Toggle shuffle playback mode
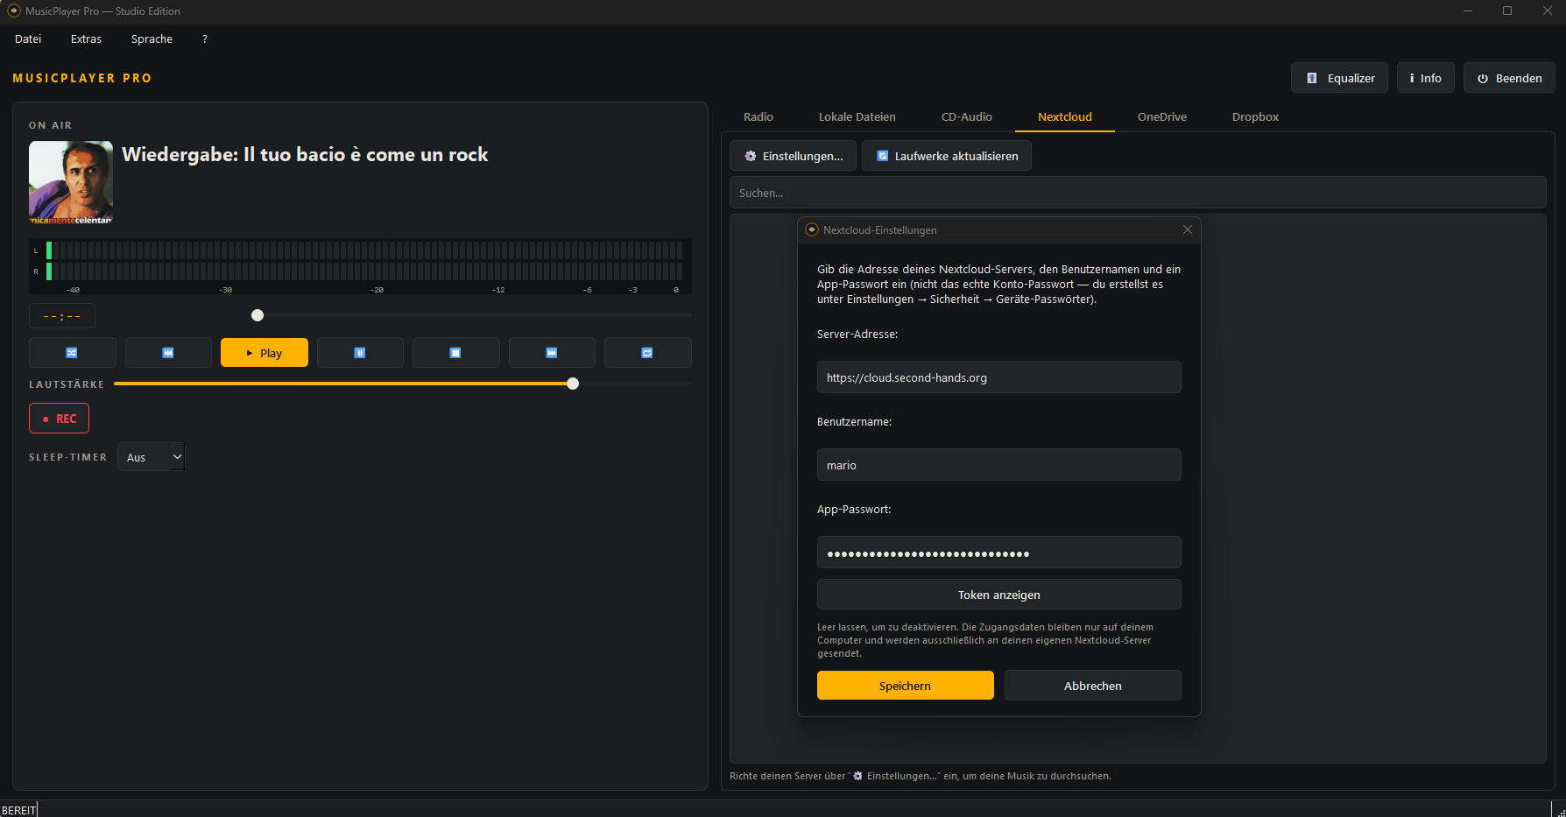This screenshot has height=817, width=1566. [x=72, y=353]
